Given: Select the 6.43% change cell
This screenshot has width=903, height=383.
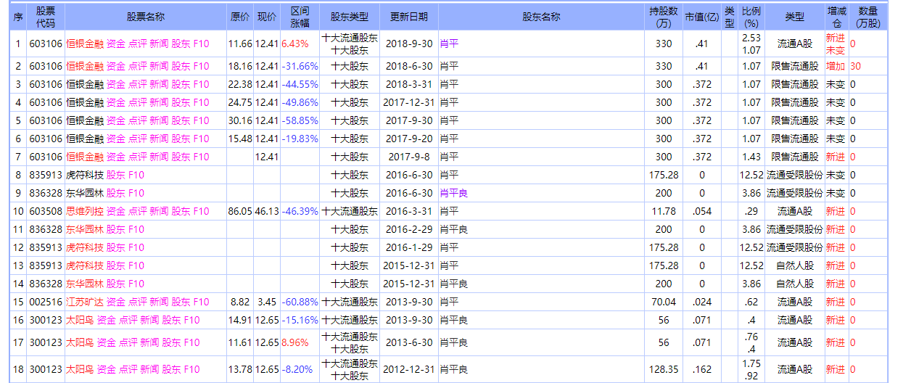Looking at the screenshot, I should click(295, 44).
